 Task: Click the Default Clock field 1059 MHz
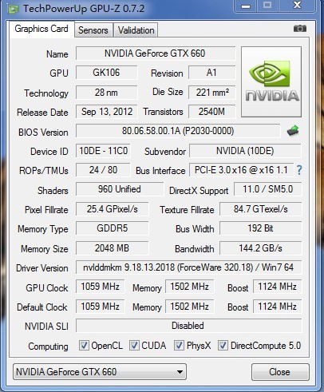point(100,307)
